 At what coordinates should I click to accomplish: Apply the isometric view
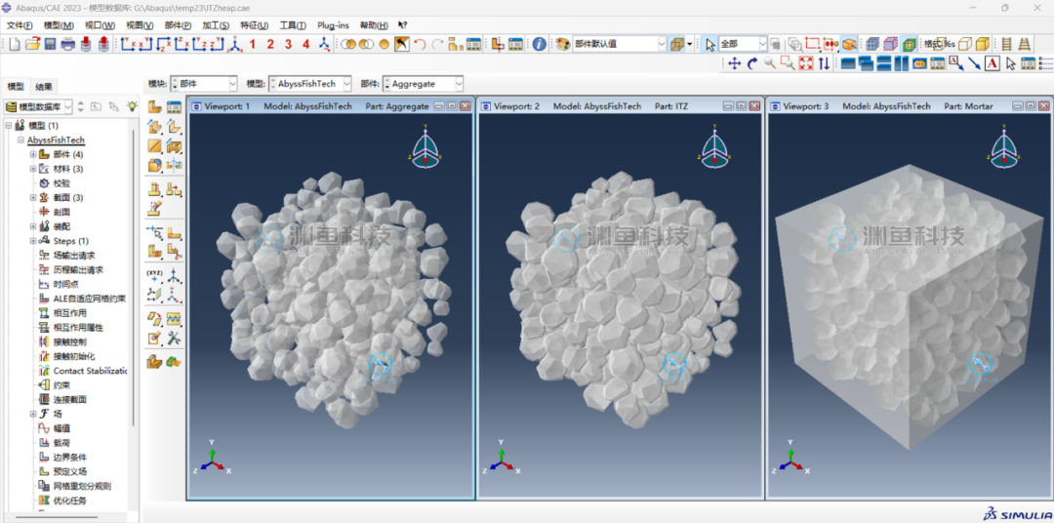[x=234, y=44]
